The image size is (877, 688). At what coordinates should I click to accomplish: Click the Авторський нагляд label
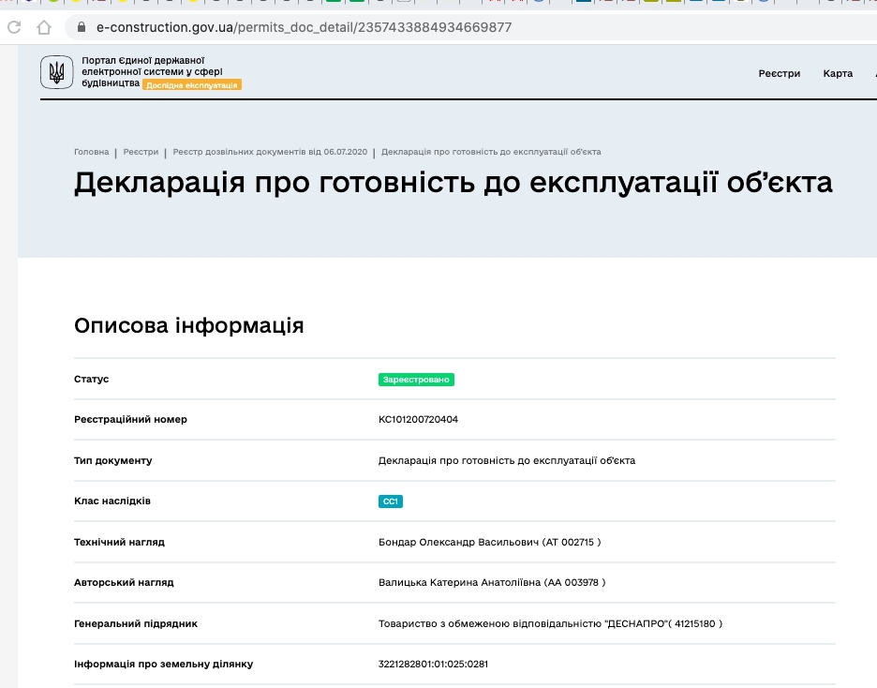click(x=124, y=582)
